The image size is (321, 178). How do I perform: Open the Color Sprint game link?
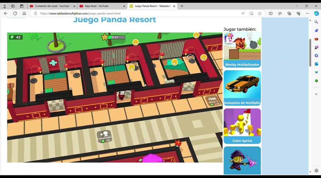[242, 126]
